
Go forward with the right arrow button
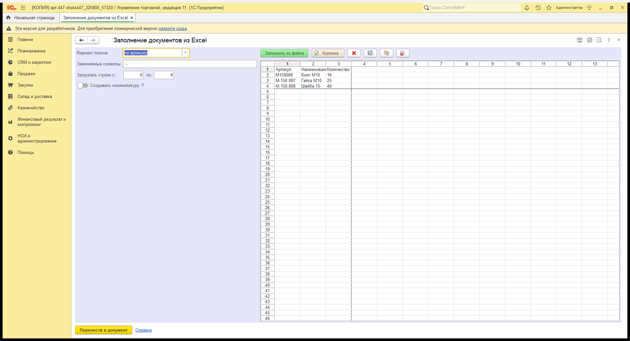tap(93, 40)
